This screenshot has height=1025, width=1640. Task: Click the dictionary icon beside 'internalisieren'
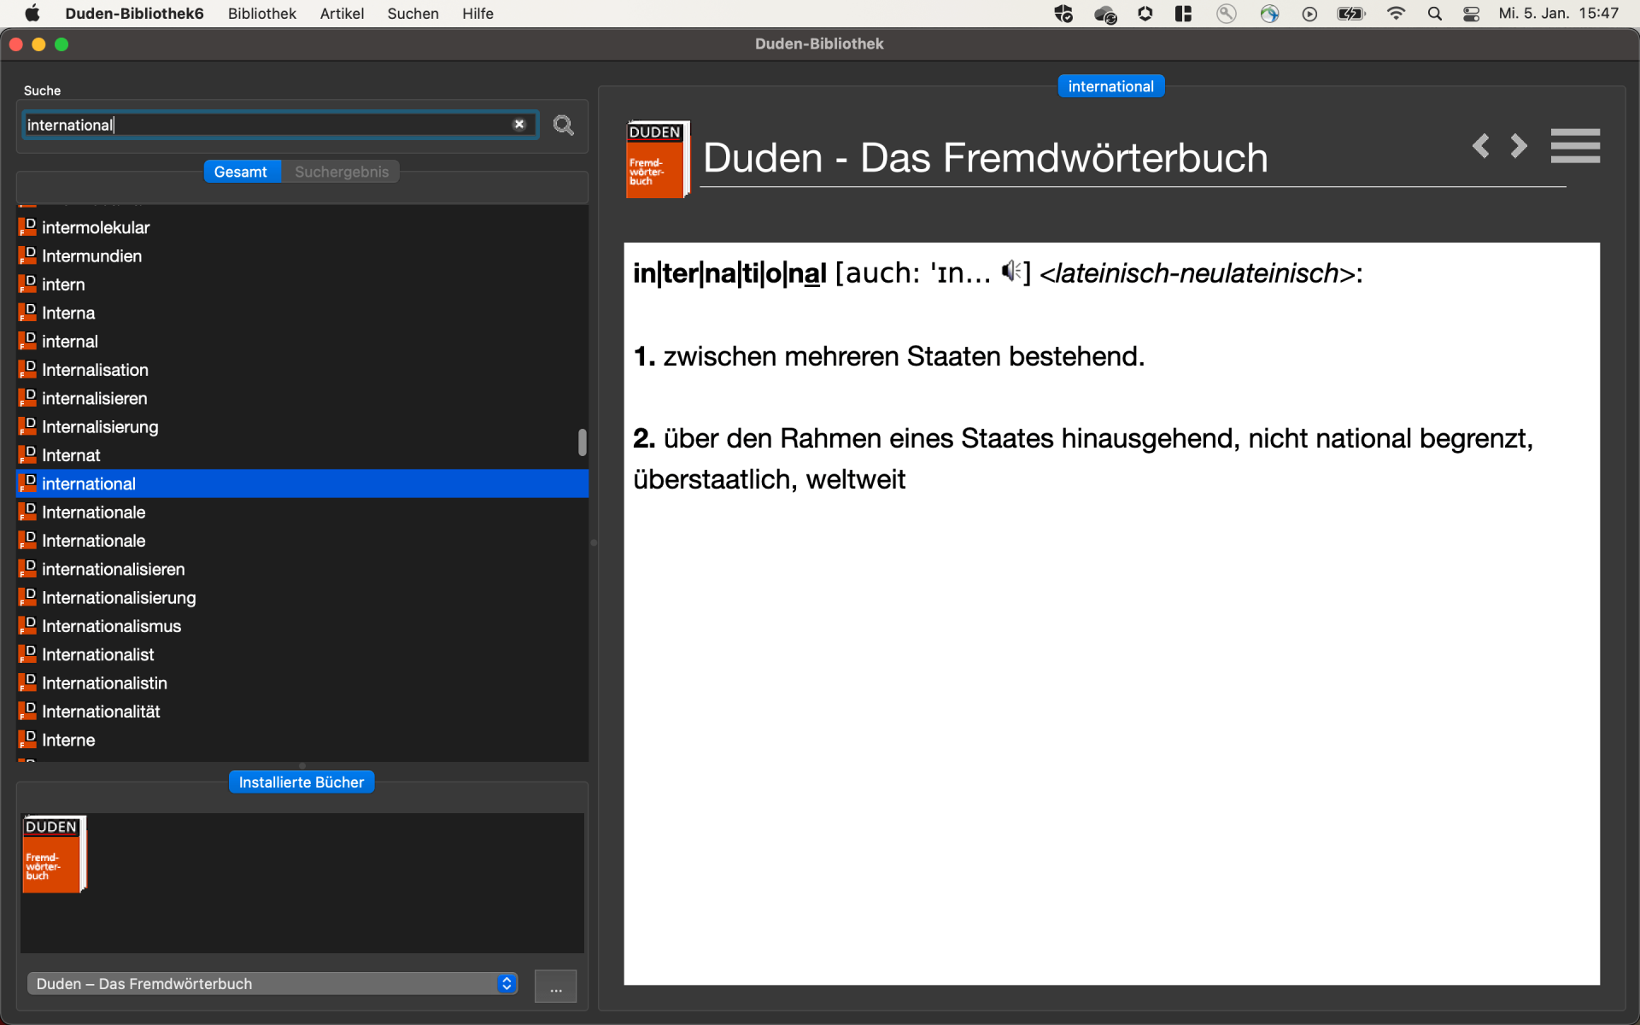[x=26, y=398]
